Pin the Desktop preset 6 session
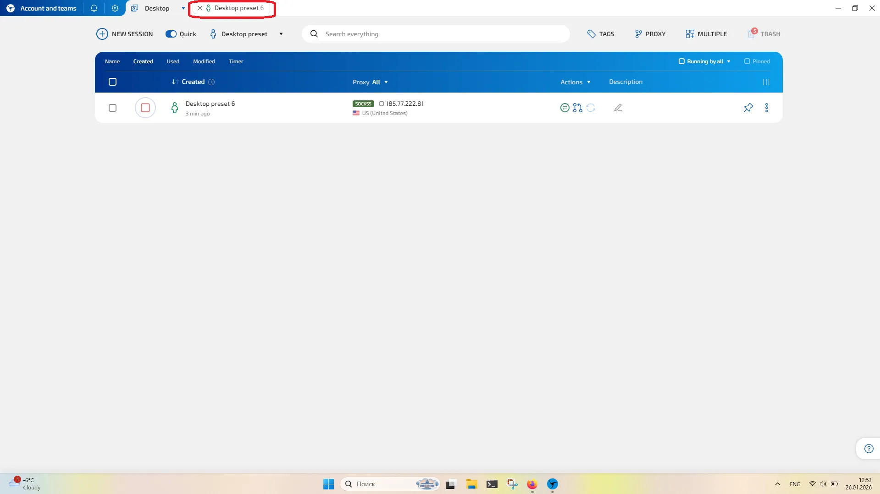880x494 pixels. pos(748,108)
